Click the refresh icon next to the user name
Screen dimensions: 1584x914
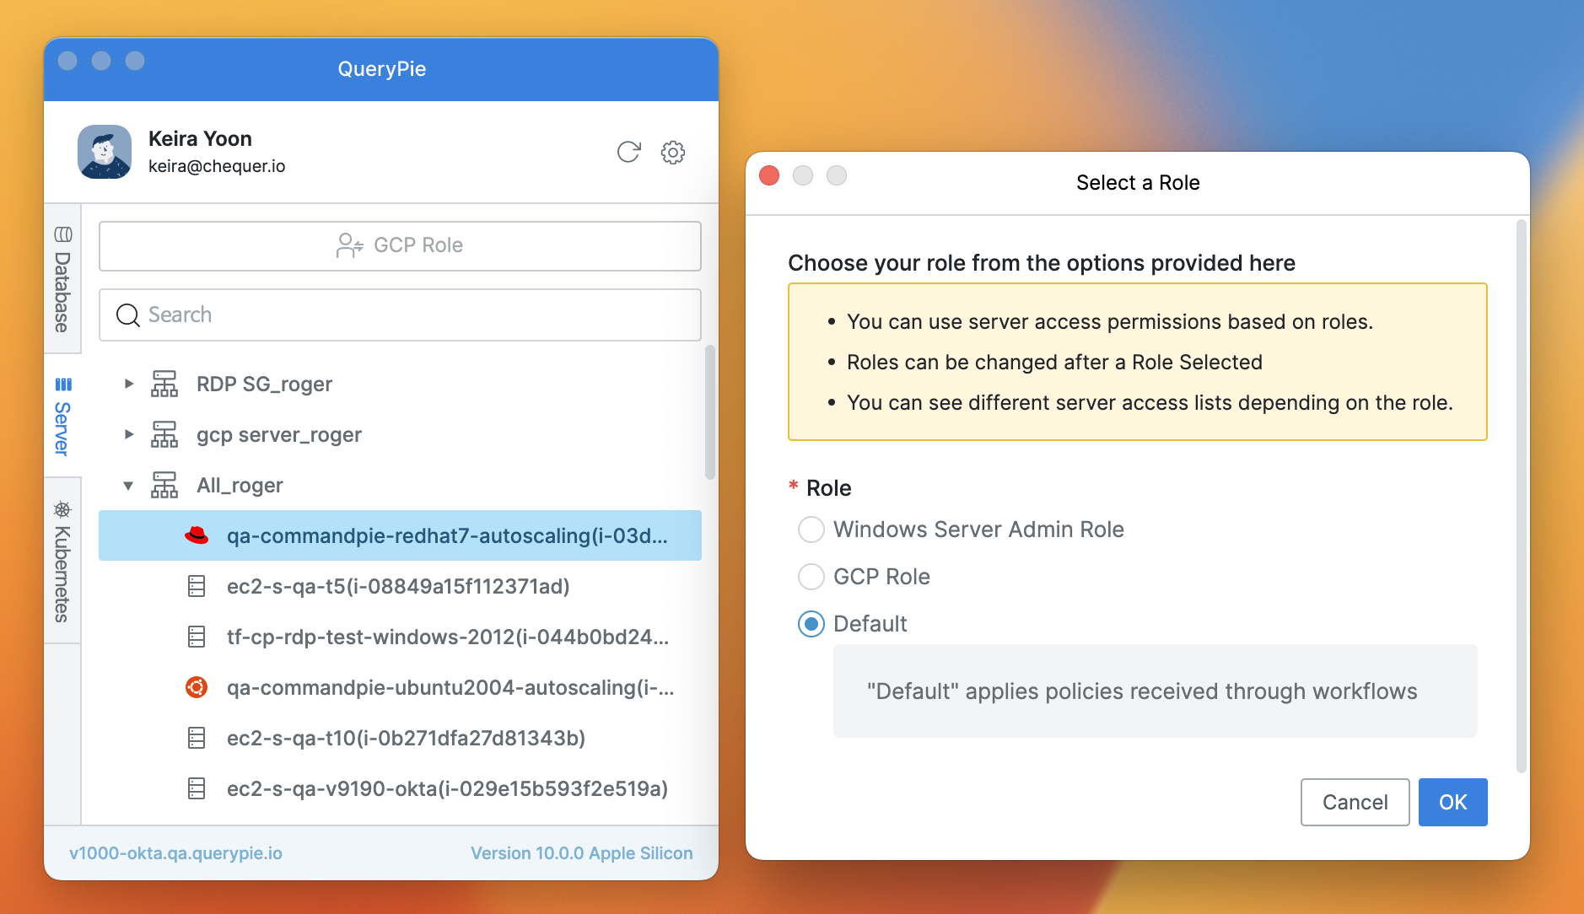628,152
